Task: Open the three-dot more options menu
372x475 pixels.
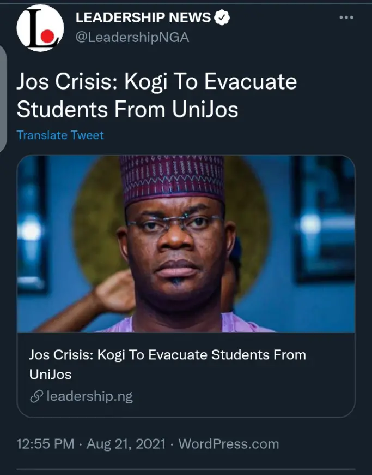Action: click(346, 18)
